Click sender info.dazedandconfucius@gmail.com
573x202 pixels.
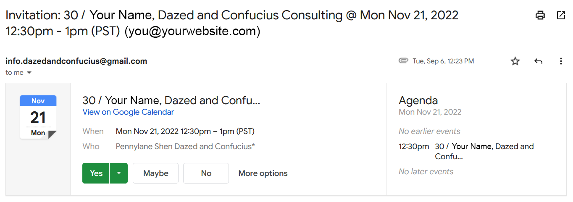[x=76, y=61]
